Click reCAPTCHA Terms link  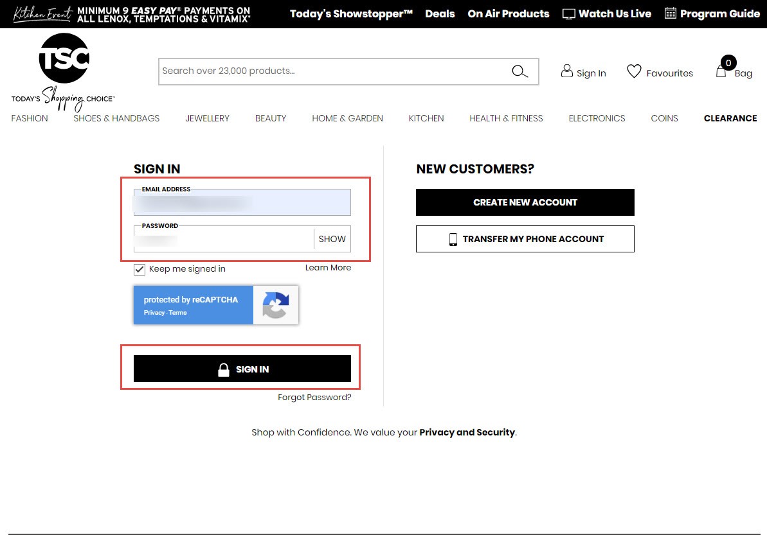pos(177,313)
